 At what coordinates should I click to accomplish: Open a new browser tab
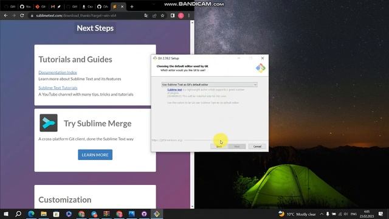click(x=132, y=7)
